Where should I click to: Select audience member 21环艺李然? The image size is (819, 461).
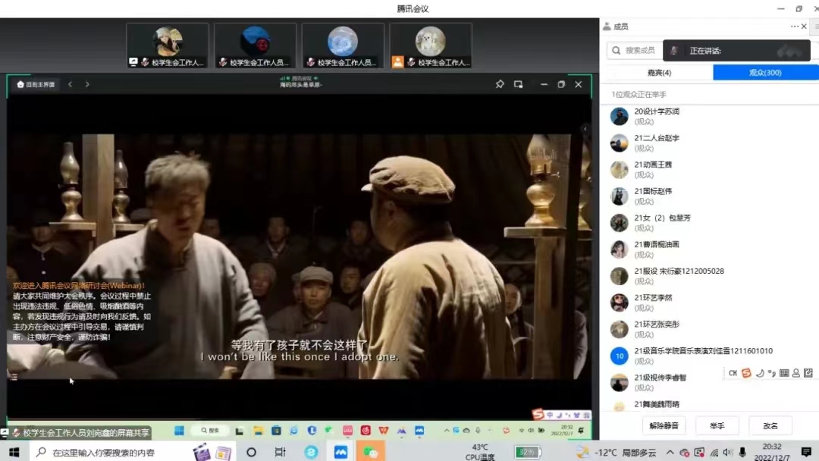pyautogui.click(x=709, y=303)
